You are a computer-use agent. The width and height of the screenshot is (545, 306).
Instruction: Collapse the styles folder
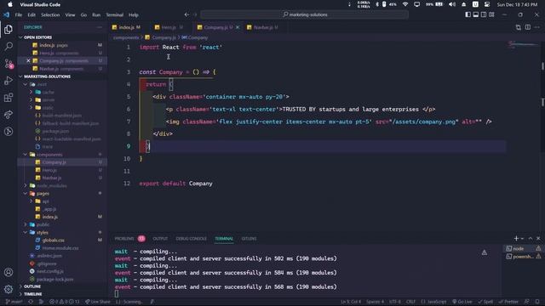tap(26, 232)
